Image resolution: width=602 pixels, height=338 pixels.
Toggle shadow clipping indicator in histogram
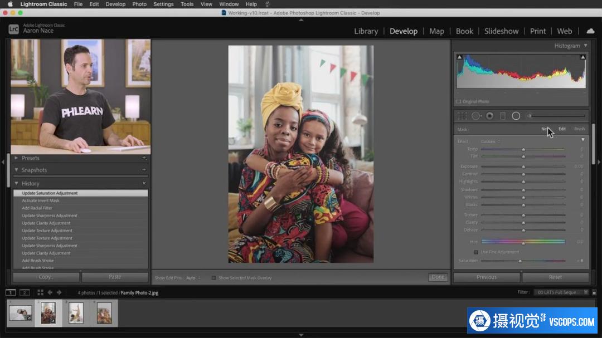pyautogui.click(x=459, y=57)
